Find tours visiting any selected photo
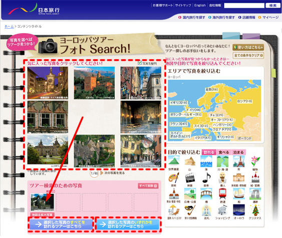The image size is (282, 238). 128,224
